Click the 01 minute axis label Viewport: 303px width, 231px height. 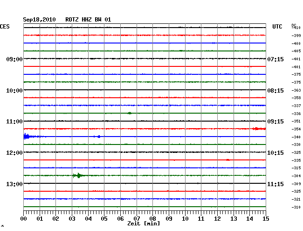40,219
